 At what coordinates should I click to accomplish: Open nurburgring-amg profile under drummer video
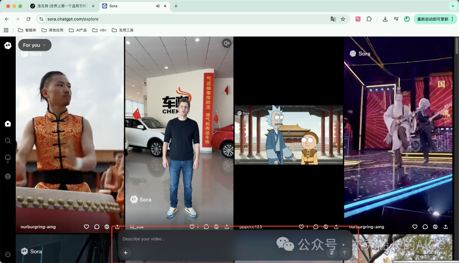[x=38, y=227]
